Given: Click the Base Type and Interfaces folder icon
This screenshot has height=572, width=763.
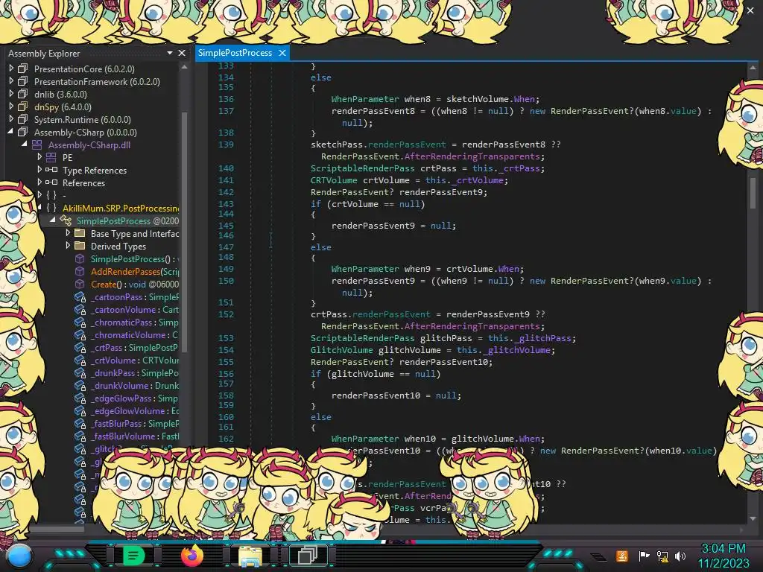Looking at the screenshot, I should 80,233.
